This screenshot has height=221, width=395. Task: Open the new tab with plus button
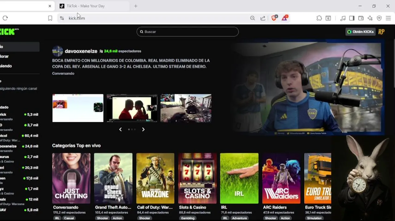(136, 6)
